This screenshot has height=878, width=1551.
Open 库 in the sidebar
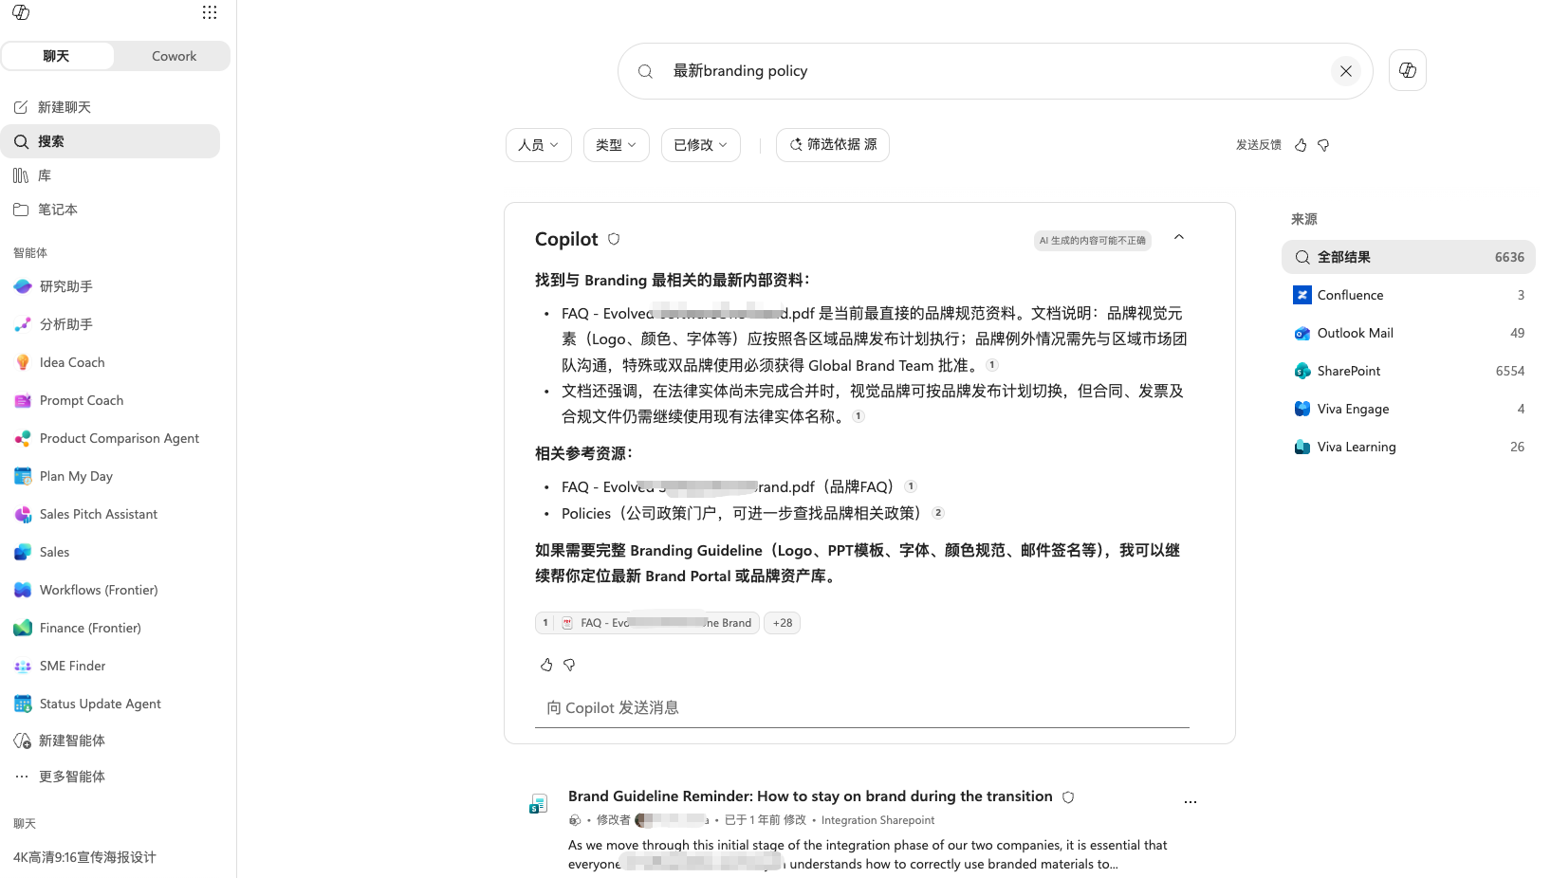(x=110, y=175)
